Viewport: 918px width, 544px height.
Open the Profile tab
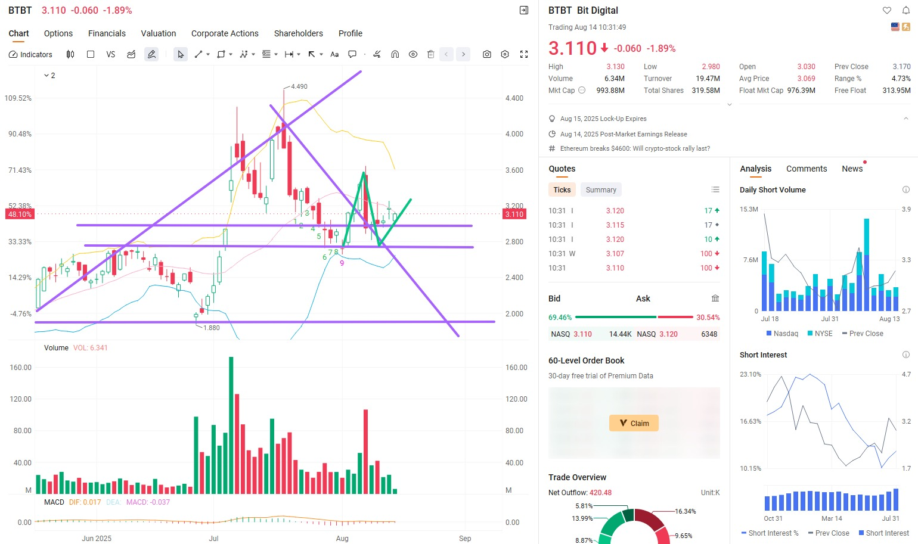[351, 33]
